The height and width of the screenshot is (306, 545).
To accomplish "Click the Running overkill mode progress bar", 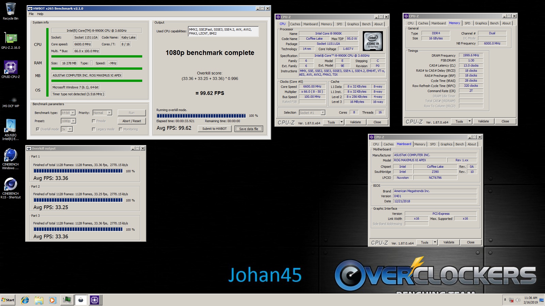I will pos(201,116).
